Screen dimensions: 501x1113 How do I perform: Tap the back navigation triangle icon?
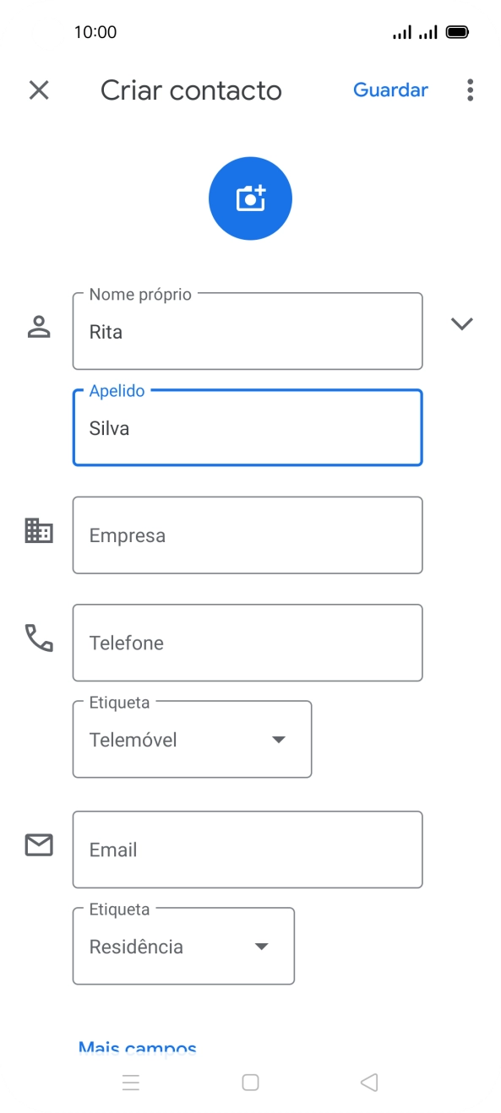click(368, 1082)
